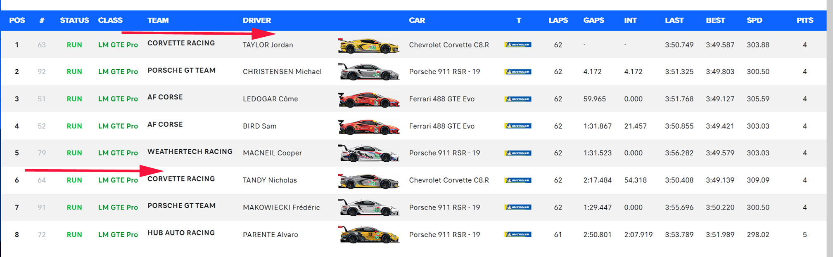Viewport: 833px width, 257px height.
Task: Click the red Ferrari #51 car image
Action: (x=368, y=99)
